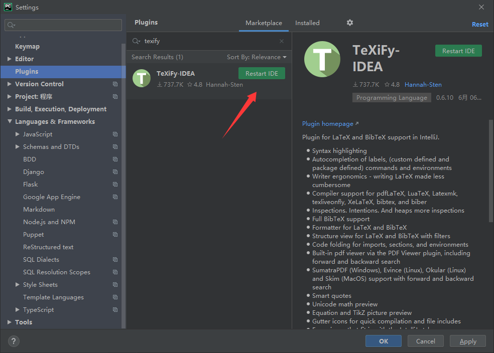Open Sort By: Relevance dropdown
The height and width of the screenshot is (353, 494).
click(257, 57)
